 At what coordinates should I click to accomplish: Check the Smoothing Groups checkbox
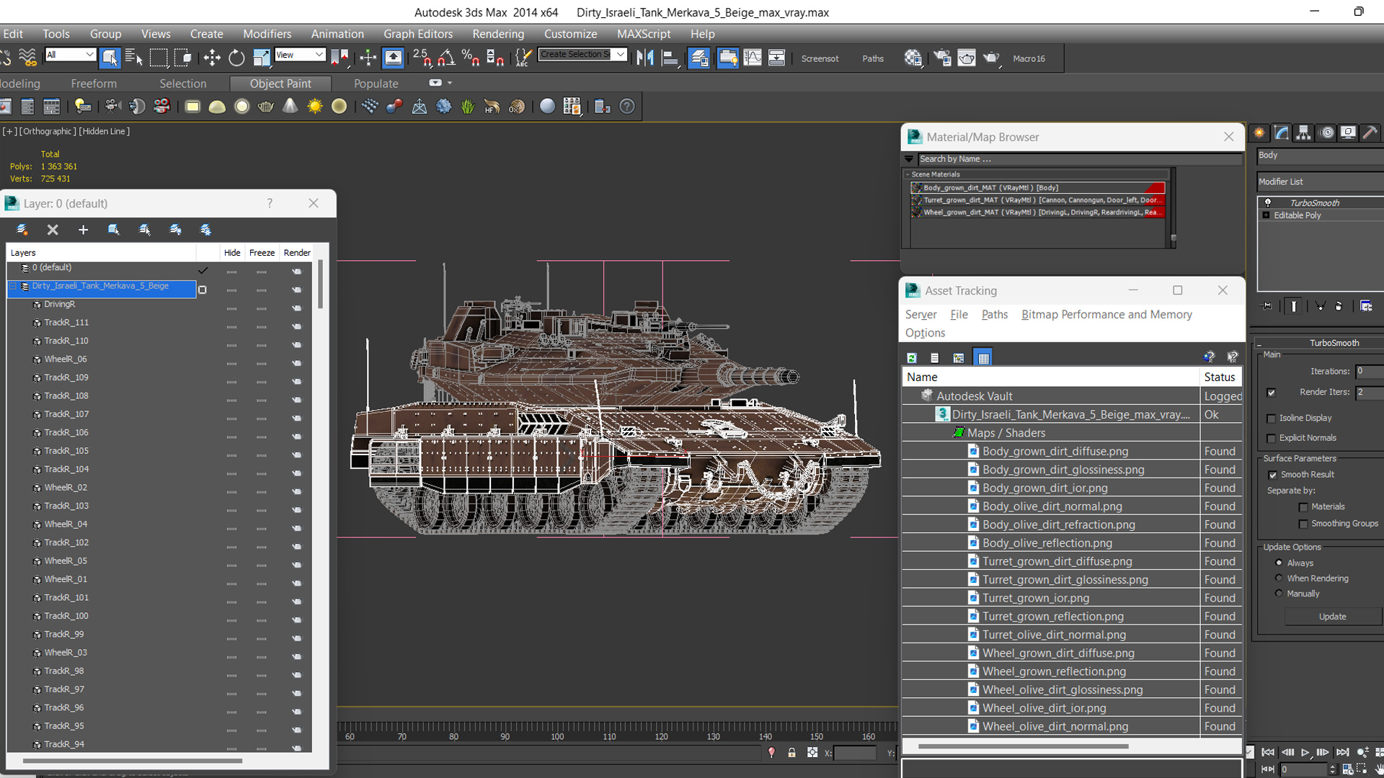pos(1303,524)
